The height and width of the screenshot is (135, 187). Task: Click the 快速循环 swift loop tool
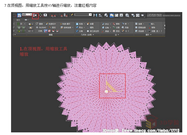[65, 24]
